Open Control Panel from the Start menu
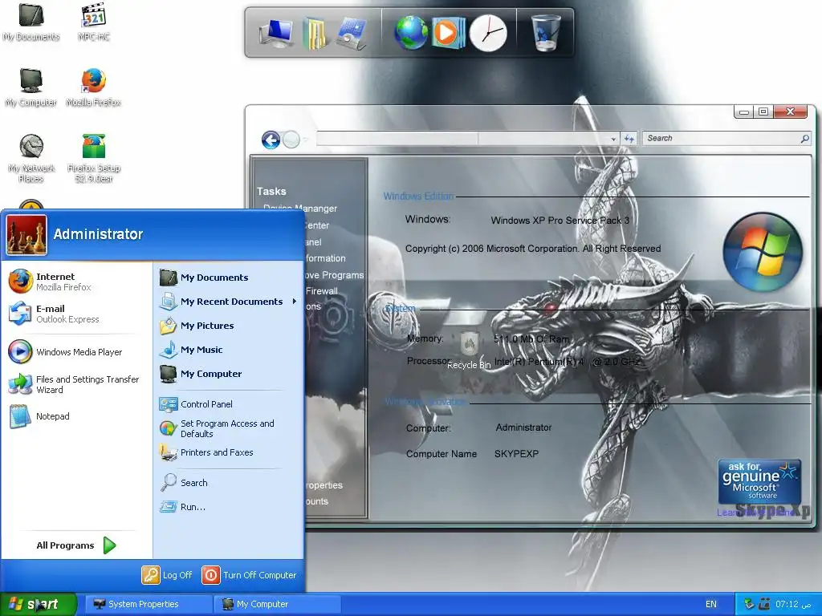The image size is (822, 616). (229, 404)
